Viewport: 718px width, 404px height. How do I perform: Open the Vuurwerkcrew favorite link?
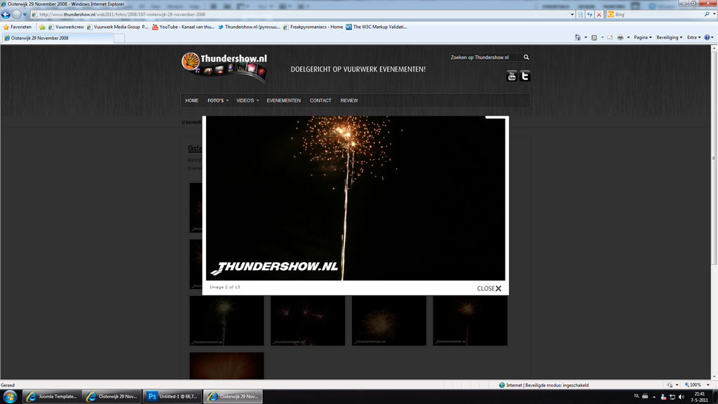tap(66, 27)
